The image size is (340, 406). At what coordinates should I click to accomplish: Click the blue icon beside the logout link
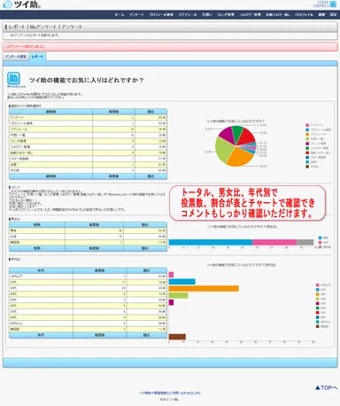[333, 4]
